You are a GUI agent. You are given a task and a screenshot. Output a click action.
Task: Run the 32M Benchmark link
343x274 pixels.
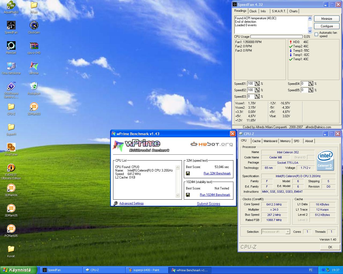pos(217,173)
